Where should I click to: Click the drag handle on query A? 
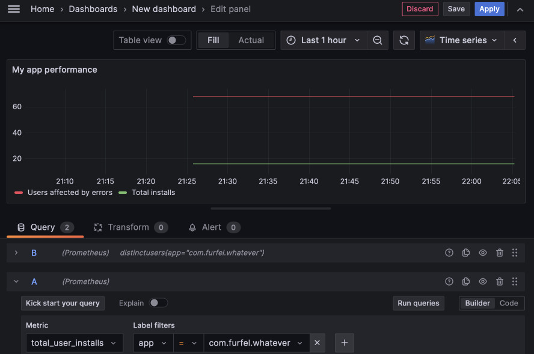click(515, 281)
